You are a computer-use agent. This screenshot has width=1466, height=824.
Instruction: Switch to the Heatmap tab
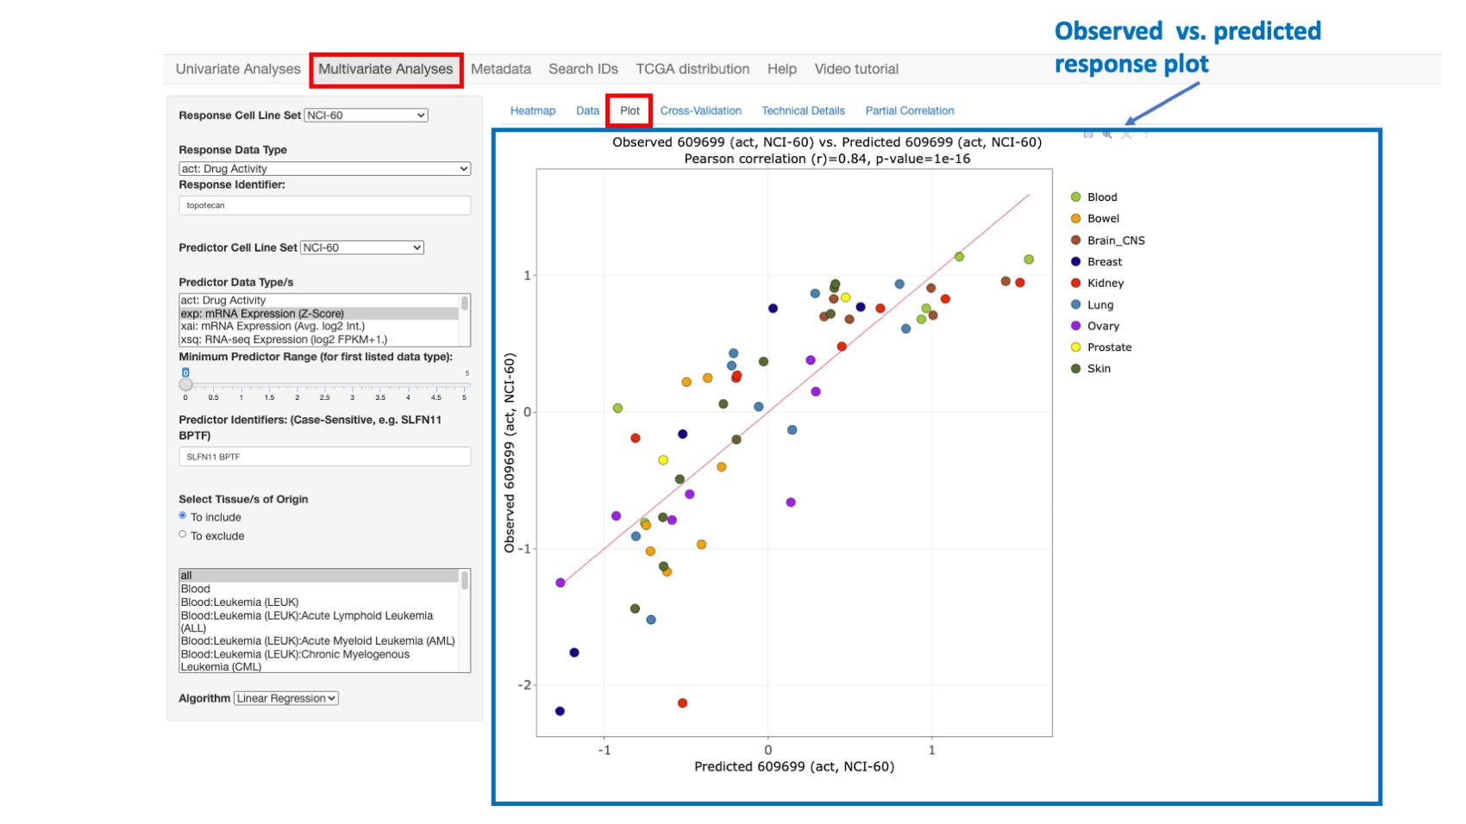(532, 110)
